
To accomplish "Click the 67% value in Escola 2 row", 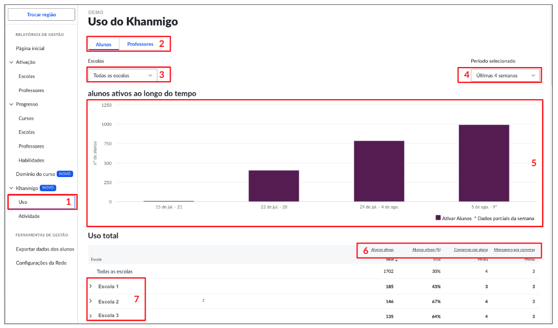I will (436, 301).
